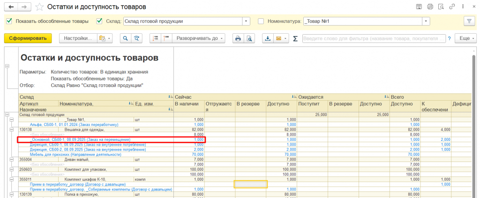Enable the Номенклатура filter checkbox
Viewport: 480px width, 198px height.
(x=261, y=21)
